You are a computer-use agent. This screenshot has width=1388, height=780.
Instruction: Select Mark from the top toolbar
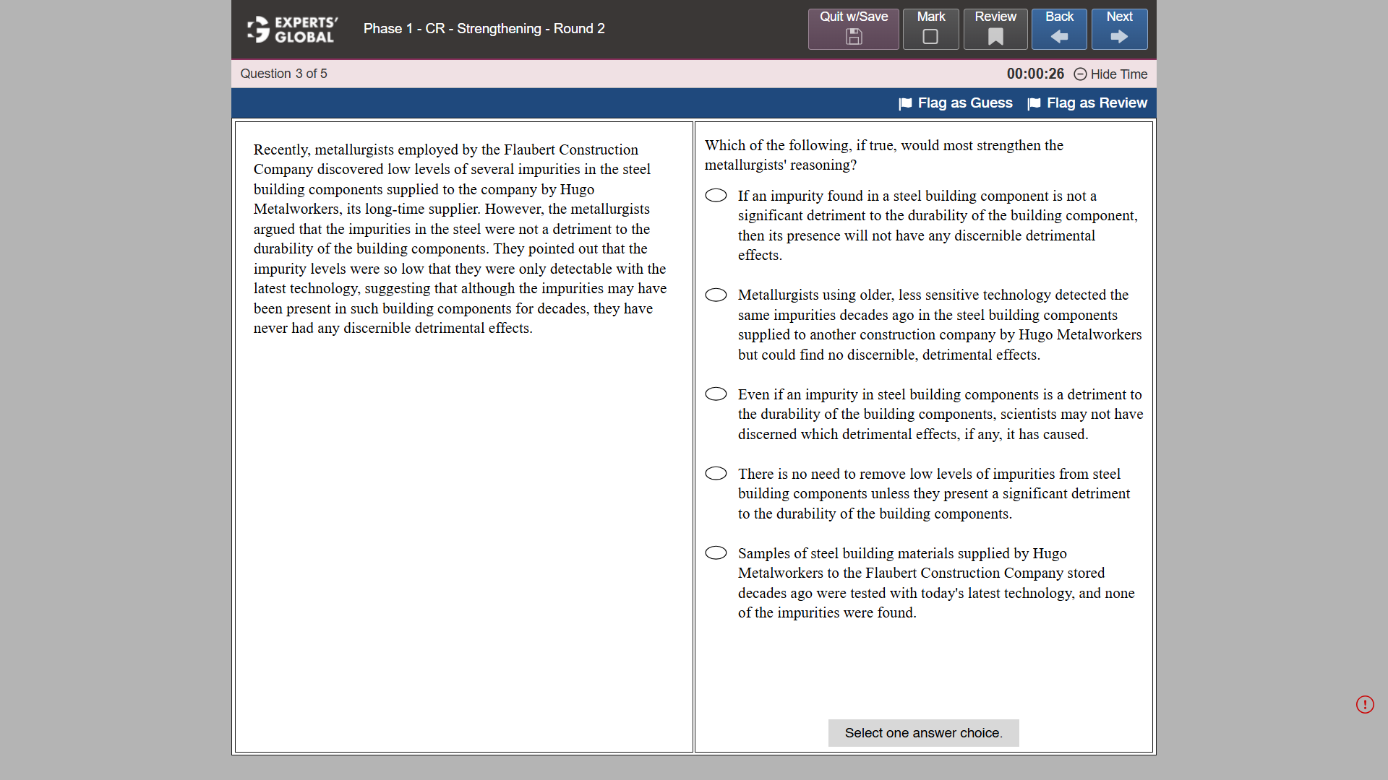(x=930, y=29)
